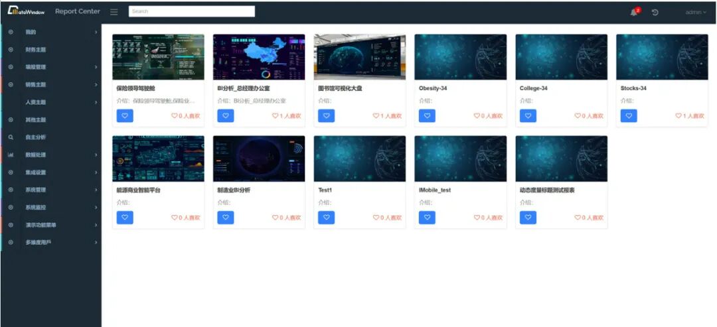
Task: Click the 0 人喜欢 count on College-34
Action: [x=589, y=116]
